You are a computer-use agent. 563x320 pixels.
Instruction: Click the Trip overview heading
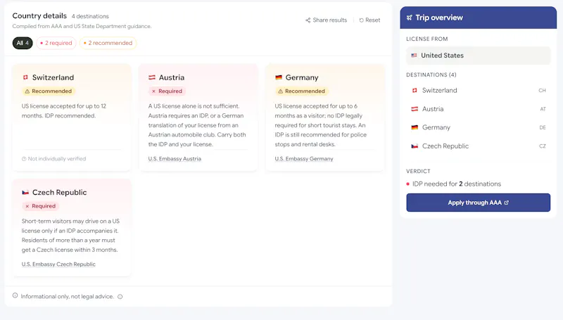(439, 18)
